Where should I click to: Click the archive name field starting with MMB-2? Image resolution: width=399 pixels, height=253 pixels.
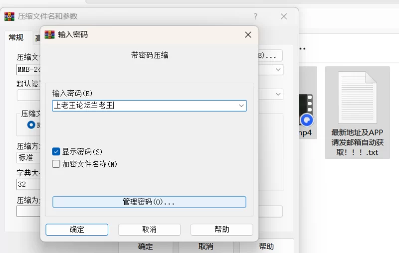(28, 69)
